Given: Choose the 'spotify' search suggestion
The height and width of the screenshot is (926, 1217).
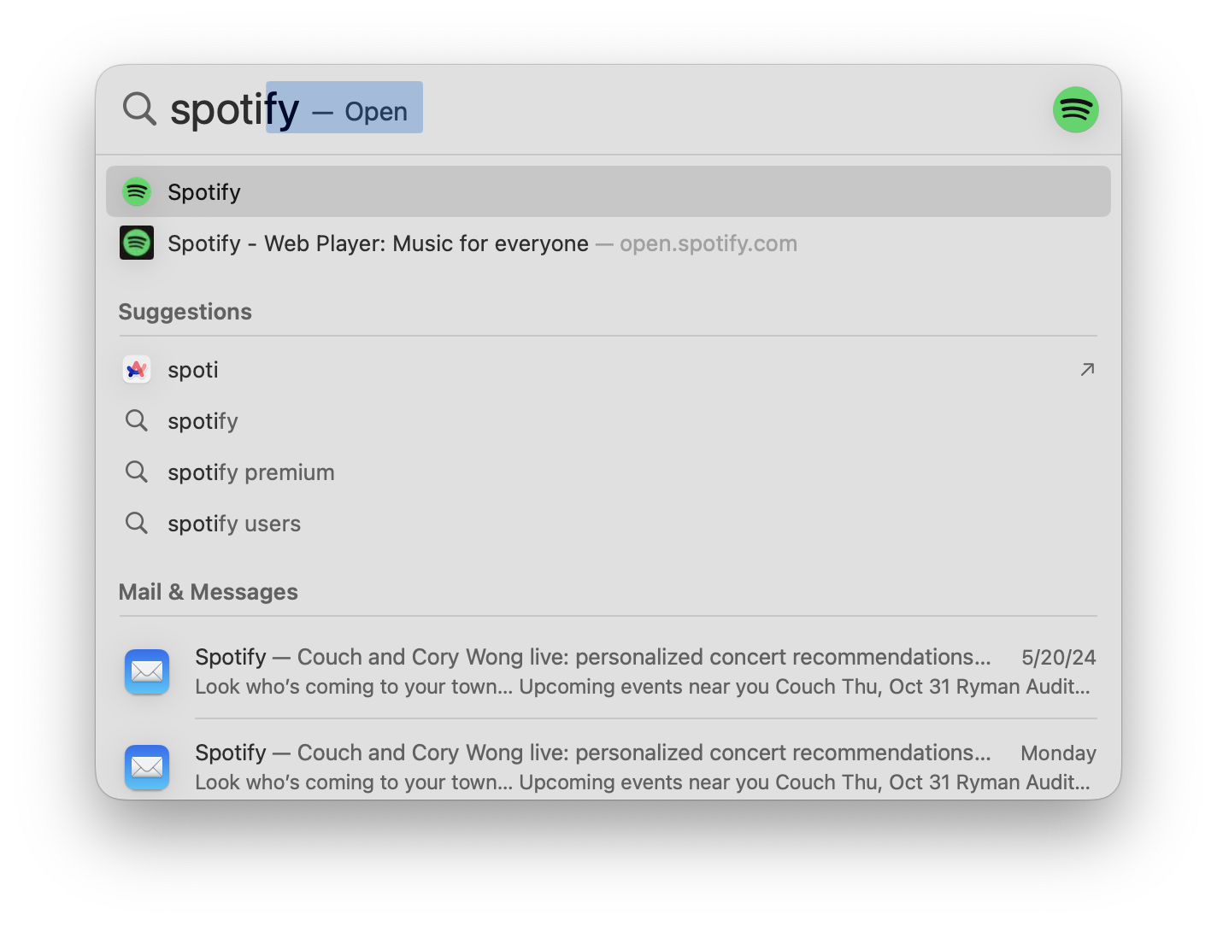Looking at the screenshot, I should pos(608,420).
